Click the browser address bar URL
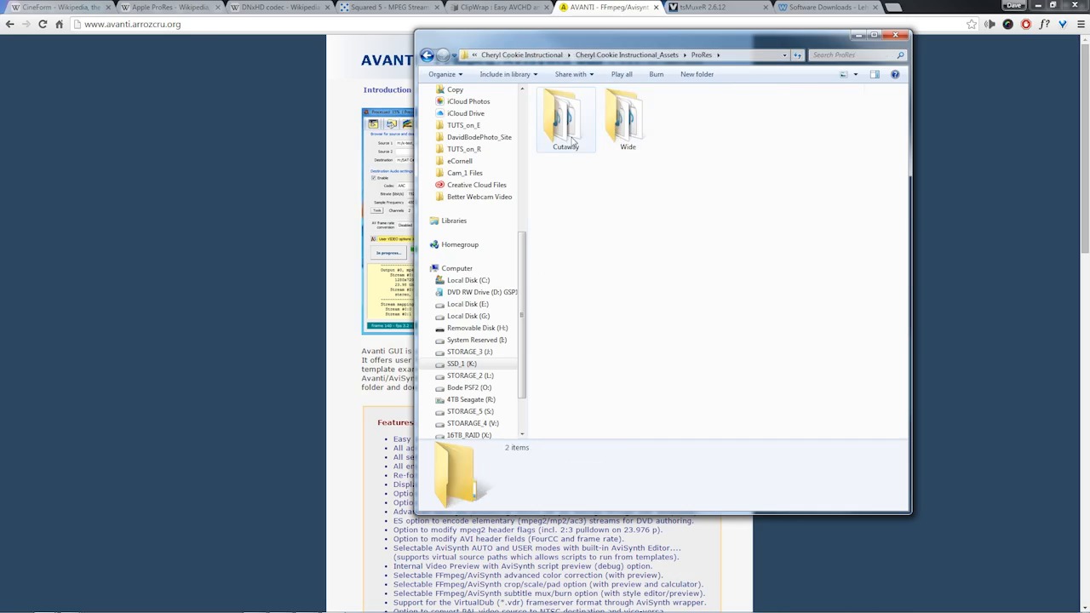1090x613 pixels. click(132, 24)
